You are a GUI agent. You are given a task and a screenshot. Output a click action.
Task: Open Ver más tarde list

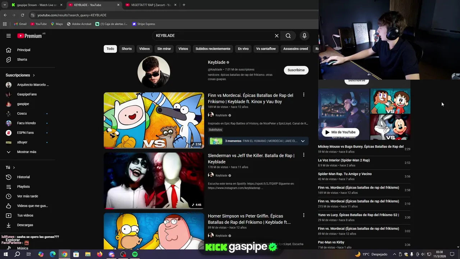pyautogui.click(x=27, y=196)
